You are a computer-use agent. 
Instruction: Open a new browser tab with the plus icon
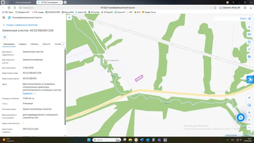65,2
